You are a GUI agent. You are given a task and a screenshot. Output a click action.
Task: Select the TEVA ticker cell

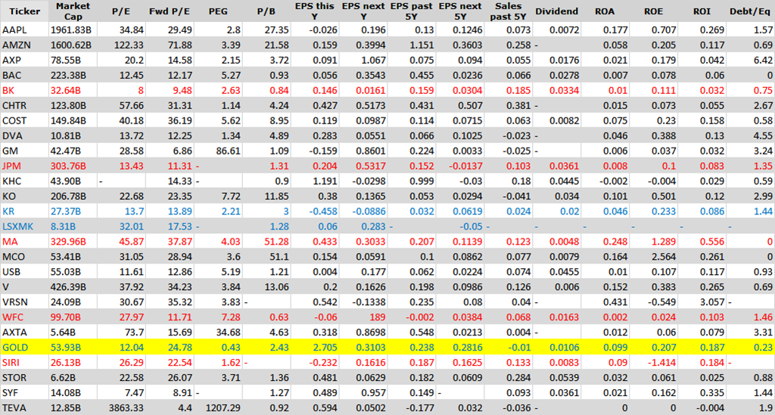(x=25, y=408)
